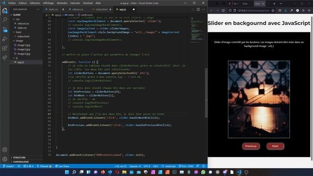Open the Manage gear menu in VS Code
The width and height of the screenshot is (313, 176).
tap(4, 159)
